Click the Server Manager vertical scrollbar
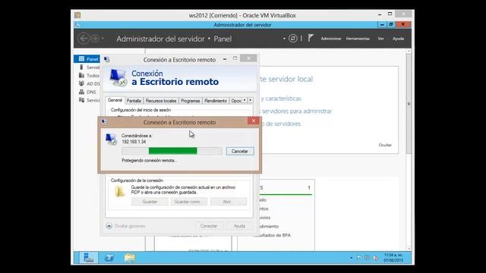Image resolution: width=486 pixels, height=273 pixels. click(x=409, y=104)
